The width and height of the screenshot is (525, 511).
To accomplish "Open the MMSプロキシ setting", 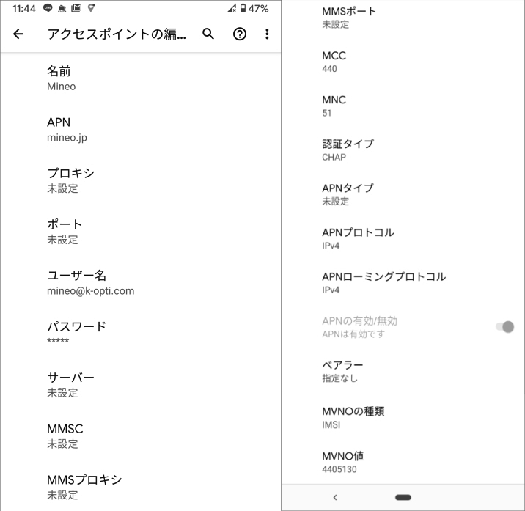I will (x=141, y=487).
